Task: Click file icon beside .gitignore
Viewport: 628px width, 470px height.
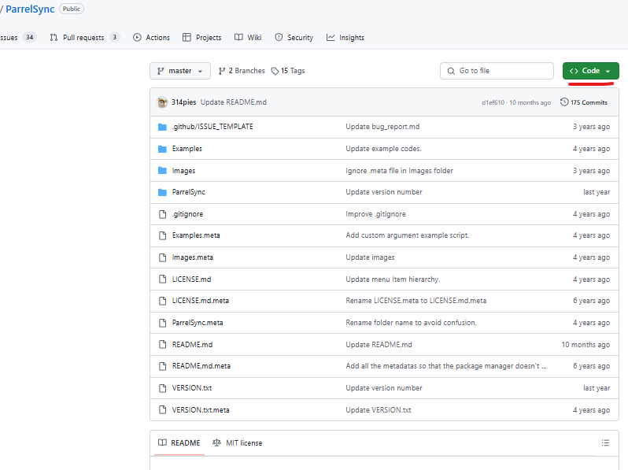Action: point(163,214)
